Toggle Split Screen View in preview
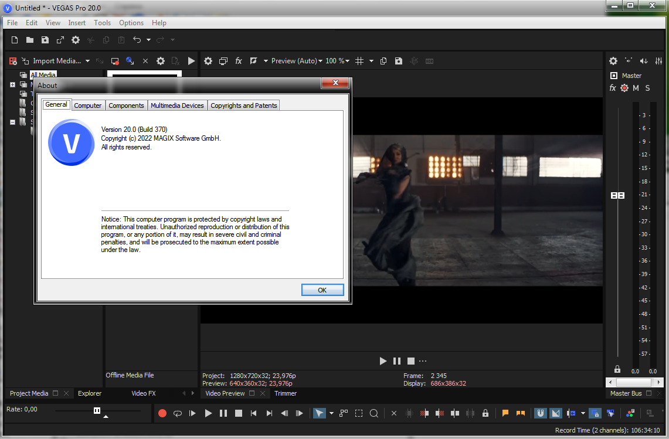 point(253,61)
